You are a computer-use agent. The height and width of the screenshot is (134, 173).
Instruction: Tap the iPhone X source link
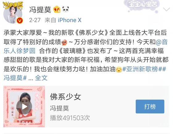pos(70,20)
